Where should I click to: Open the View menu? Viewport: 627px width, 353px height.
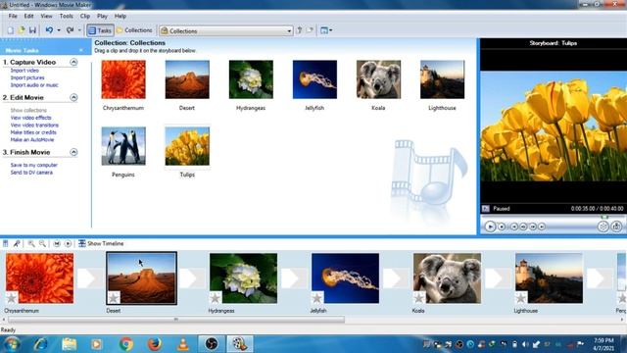(46, 16)
